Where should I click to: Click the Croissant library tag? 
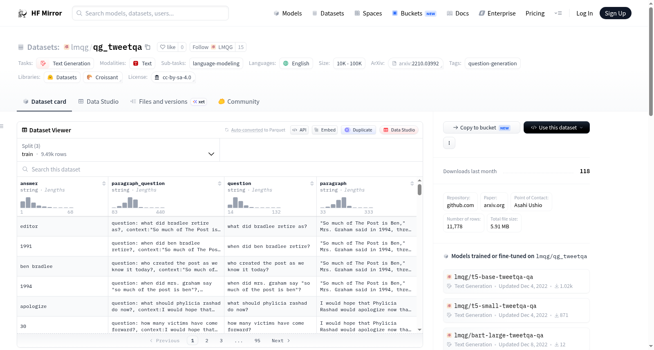(103, 77)
